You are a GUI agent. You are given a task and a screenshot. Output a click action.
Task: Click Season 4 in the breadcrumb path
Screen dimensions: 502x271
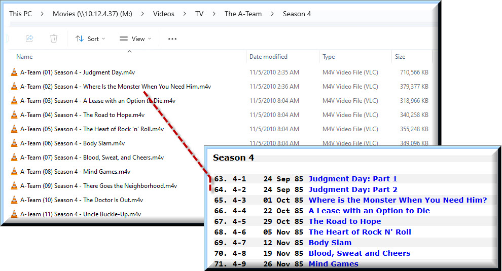(297, 14)
